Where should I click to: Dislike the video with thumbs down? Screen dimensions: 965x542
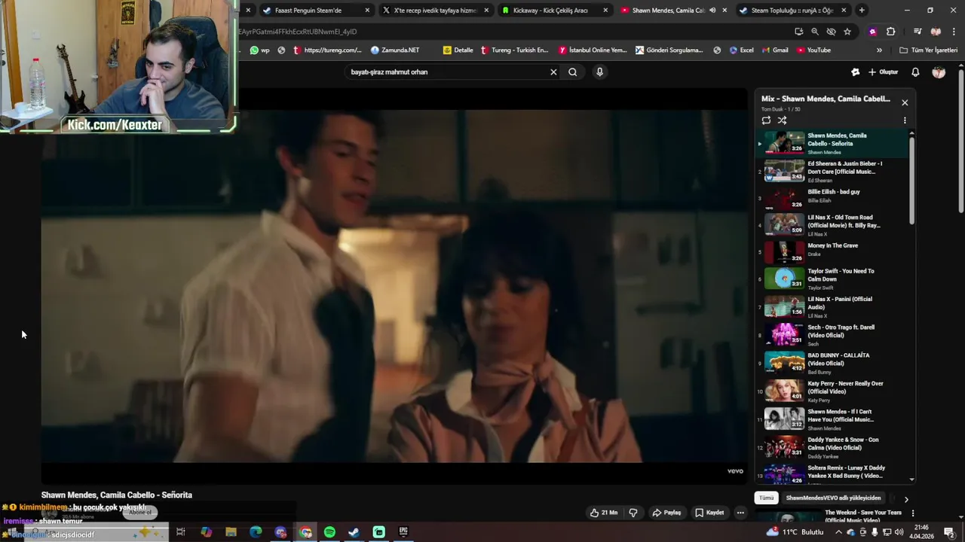point(633,513)
